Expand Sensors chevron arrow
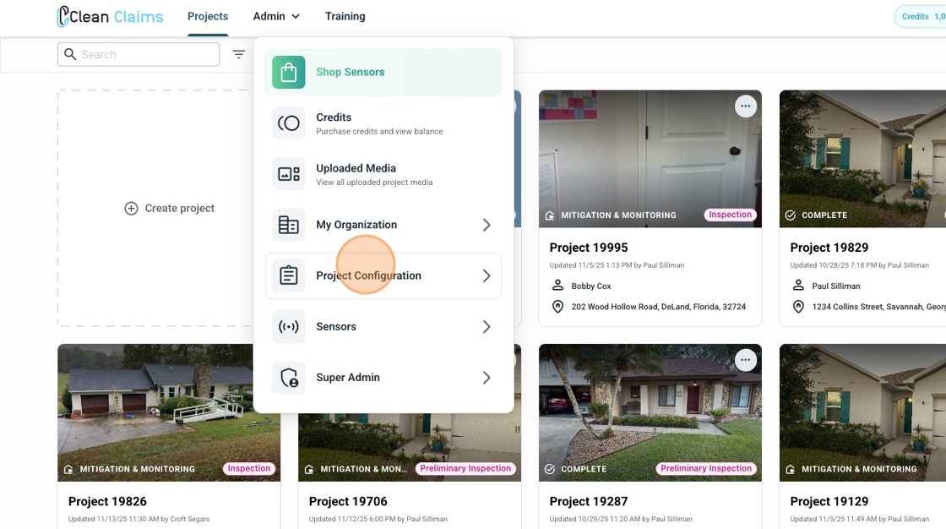The height and width of the screenshot is (529, 946). coord(487,327)
